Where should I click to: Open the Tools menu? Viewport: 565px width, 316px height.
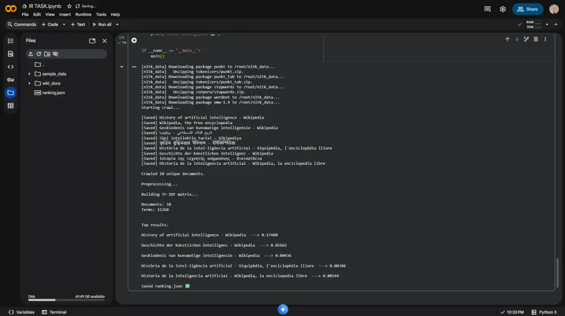click(x=101, y=15)
